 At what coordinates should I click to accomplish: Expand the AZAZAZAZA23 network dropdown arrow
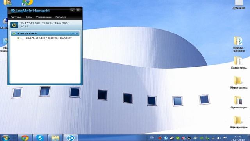[77, 34]
